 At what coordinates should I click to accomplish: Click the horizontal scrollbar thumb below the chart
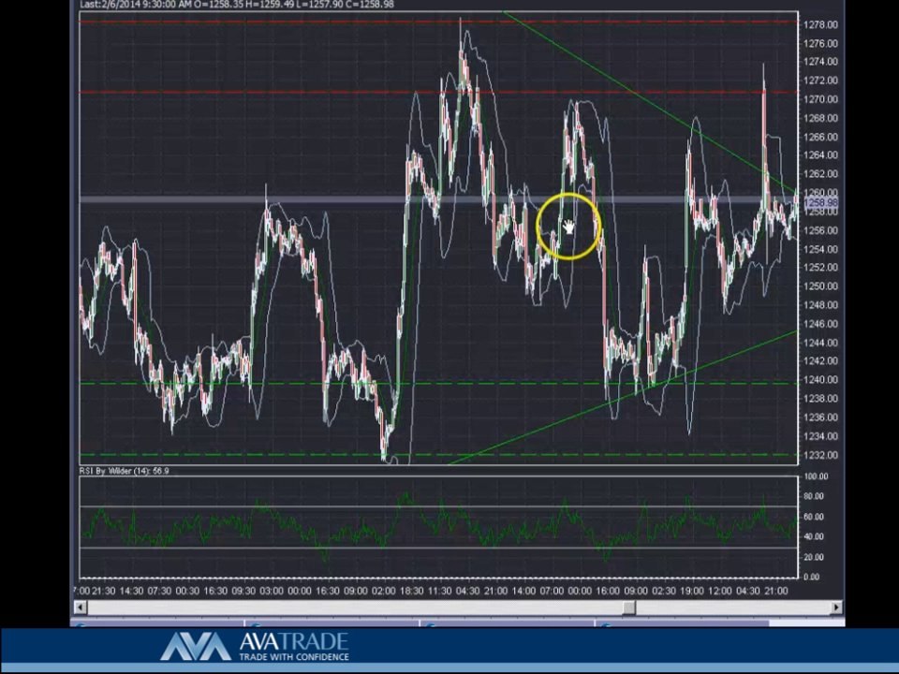[x=629, y=607]
